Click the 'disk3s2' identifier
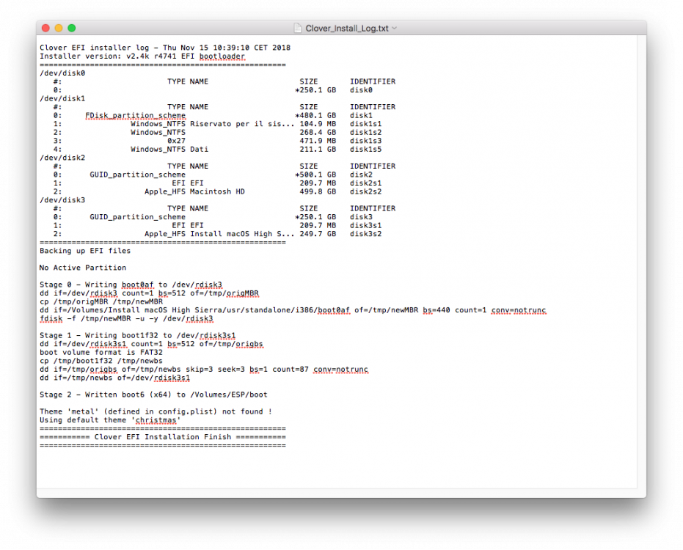The height and width of the screenshot is (550, 683). 366,234
